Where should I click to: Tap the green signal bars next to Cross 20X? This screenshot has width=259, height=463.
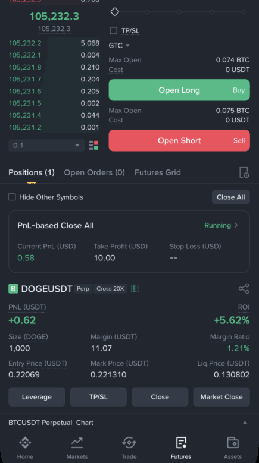pos(135,288)
